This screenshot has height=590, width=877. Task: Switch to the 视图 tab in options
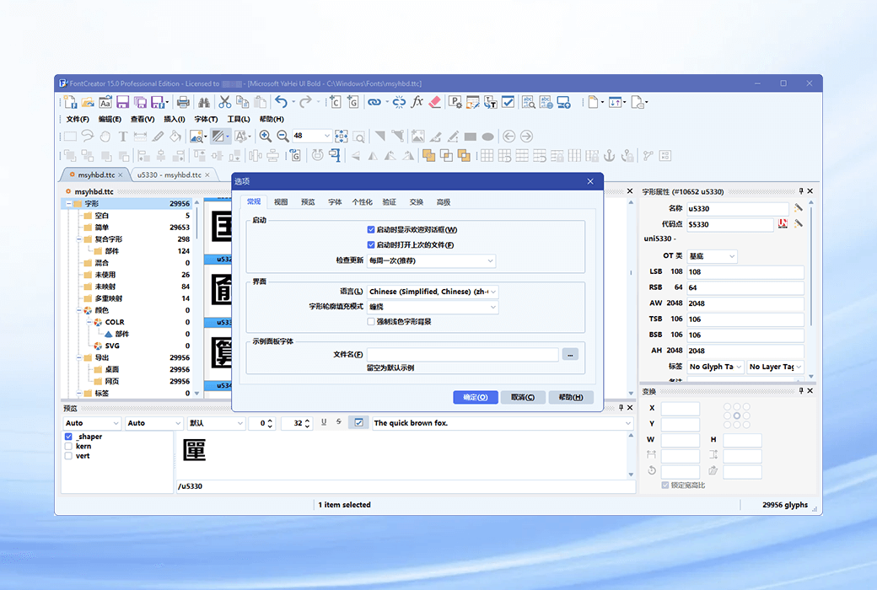(x=281, y=202)
